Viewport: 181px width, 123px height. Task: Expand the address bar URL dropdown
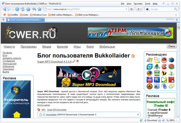pos(126,9)
